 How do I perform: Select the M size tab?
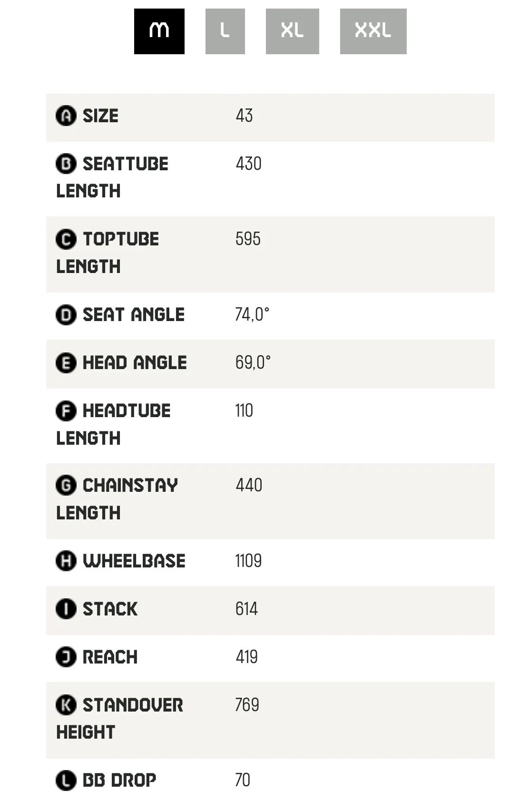coord(159,31)
